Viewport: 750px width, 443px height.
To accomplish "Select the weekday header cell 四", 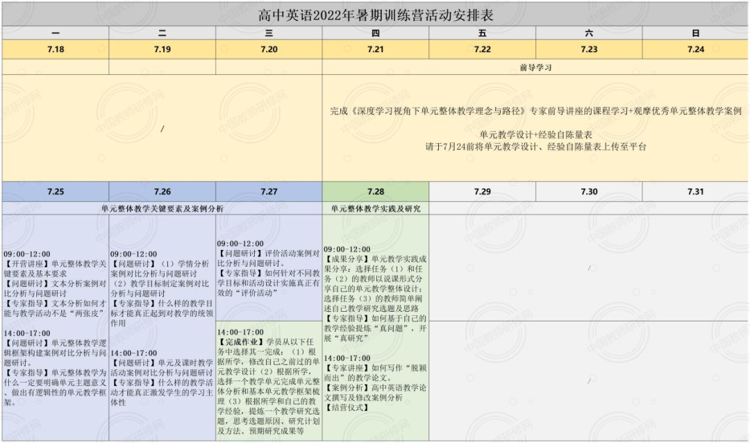I will [x=375, y=33].
